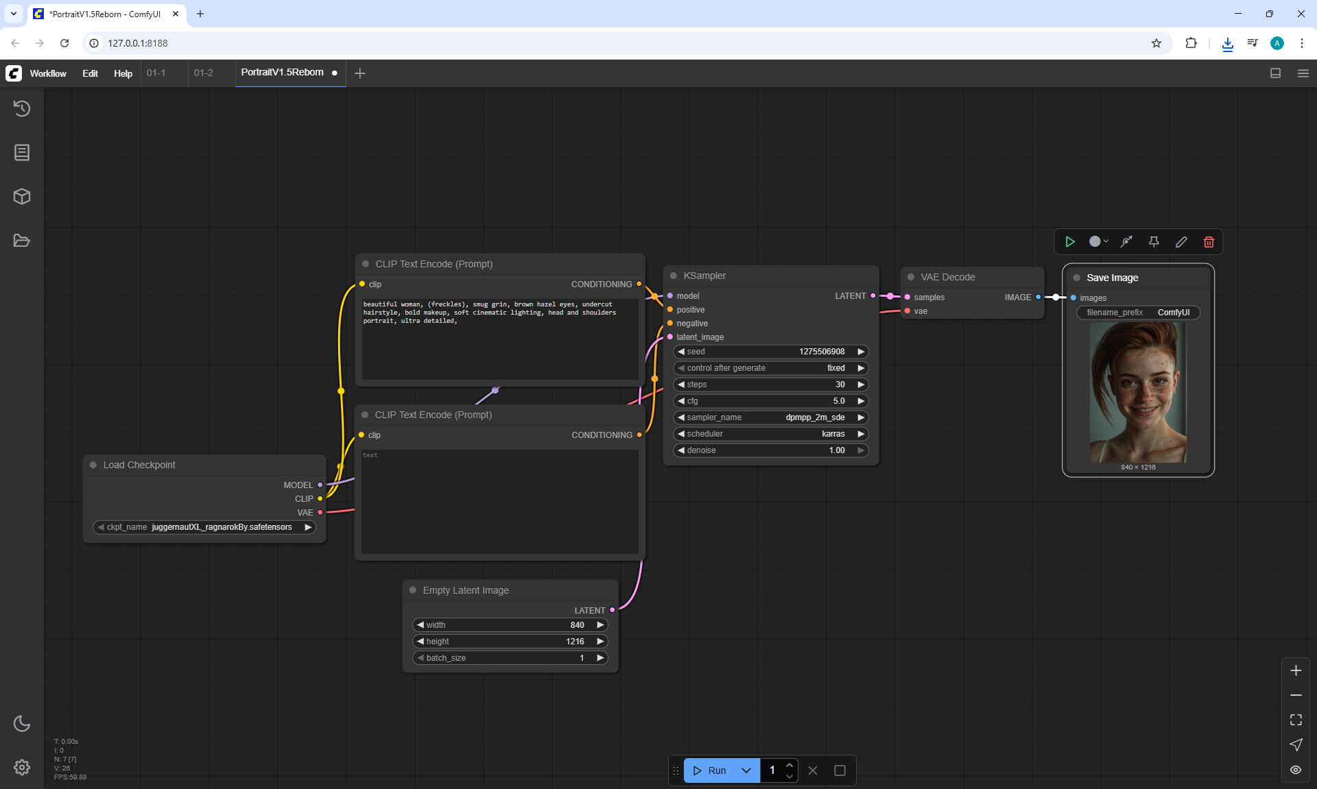
Task: Open the workflows folder sidebar icon
Action: 22,241
